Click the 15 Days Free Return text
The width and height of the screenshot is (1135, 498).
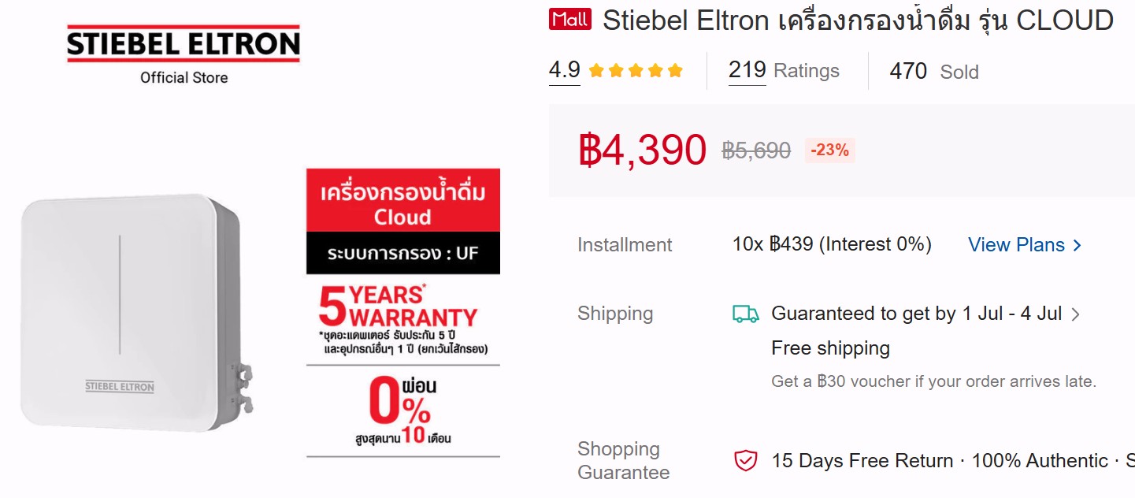tap(862, 461)
